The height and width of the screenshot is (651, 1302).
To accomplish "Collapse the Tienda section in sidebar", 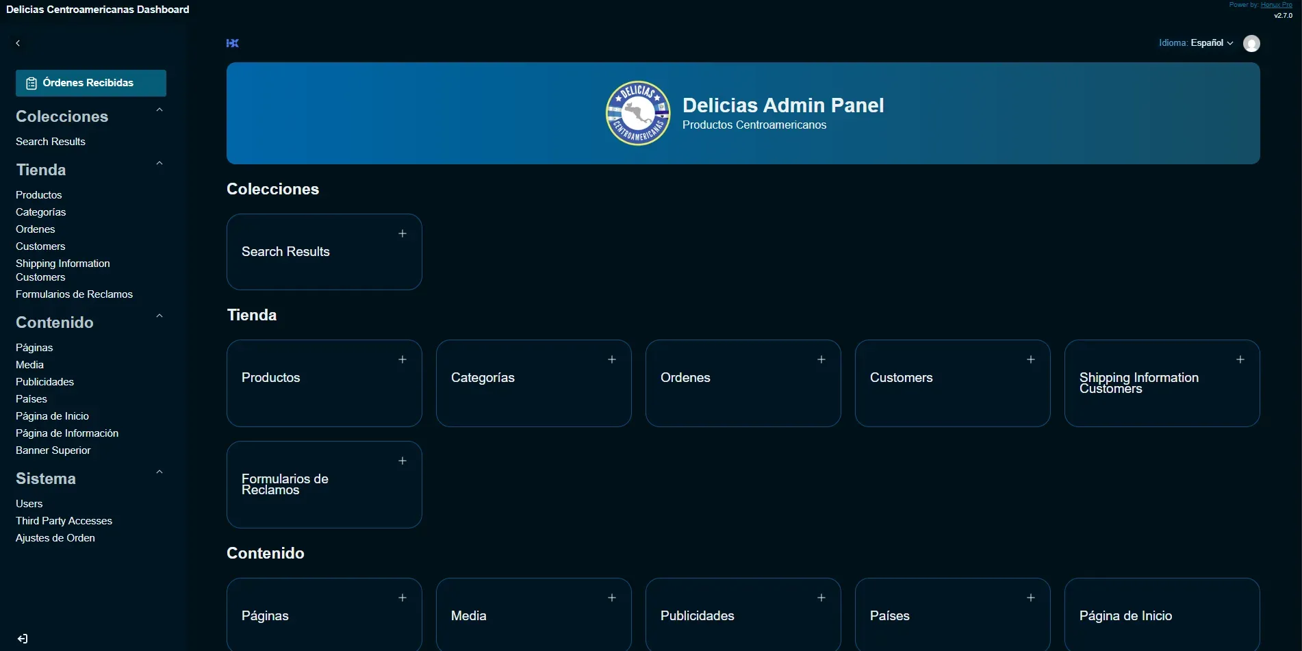I will [159, 162].
